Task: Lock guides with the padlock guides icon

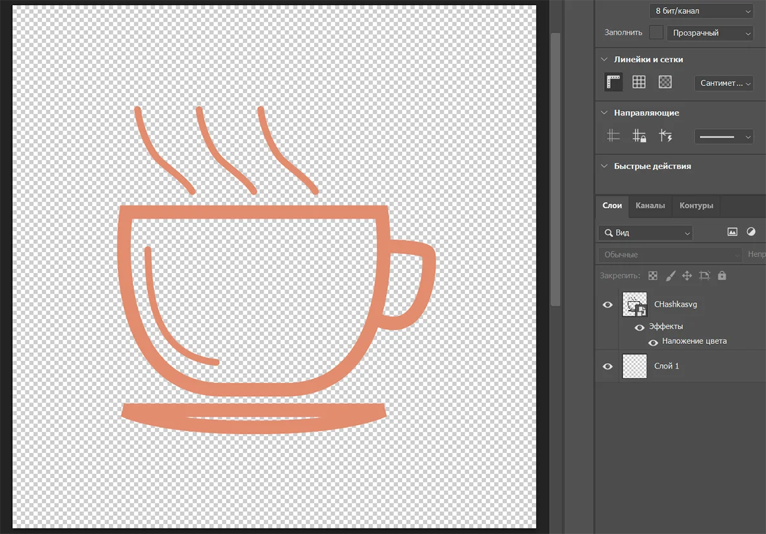Action: (639, 136)
